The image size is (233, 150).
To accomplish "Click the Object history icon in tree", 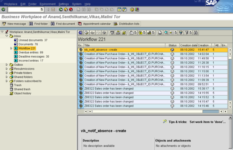I will (11, 93).
